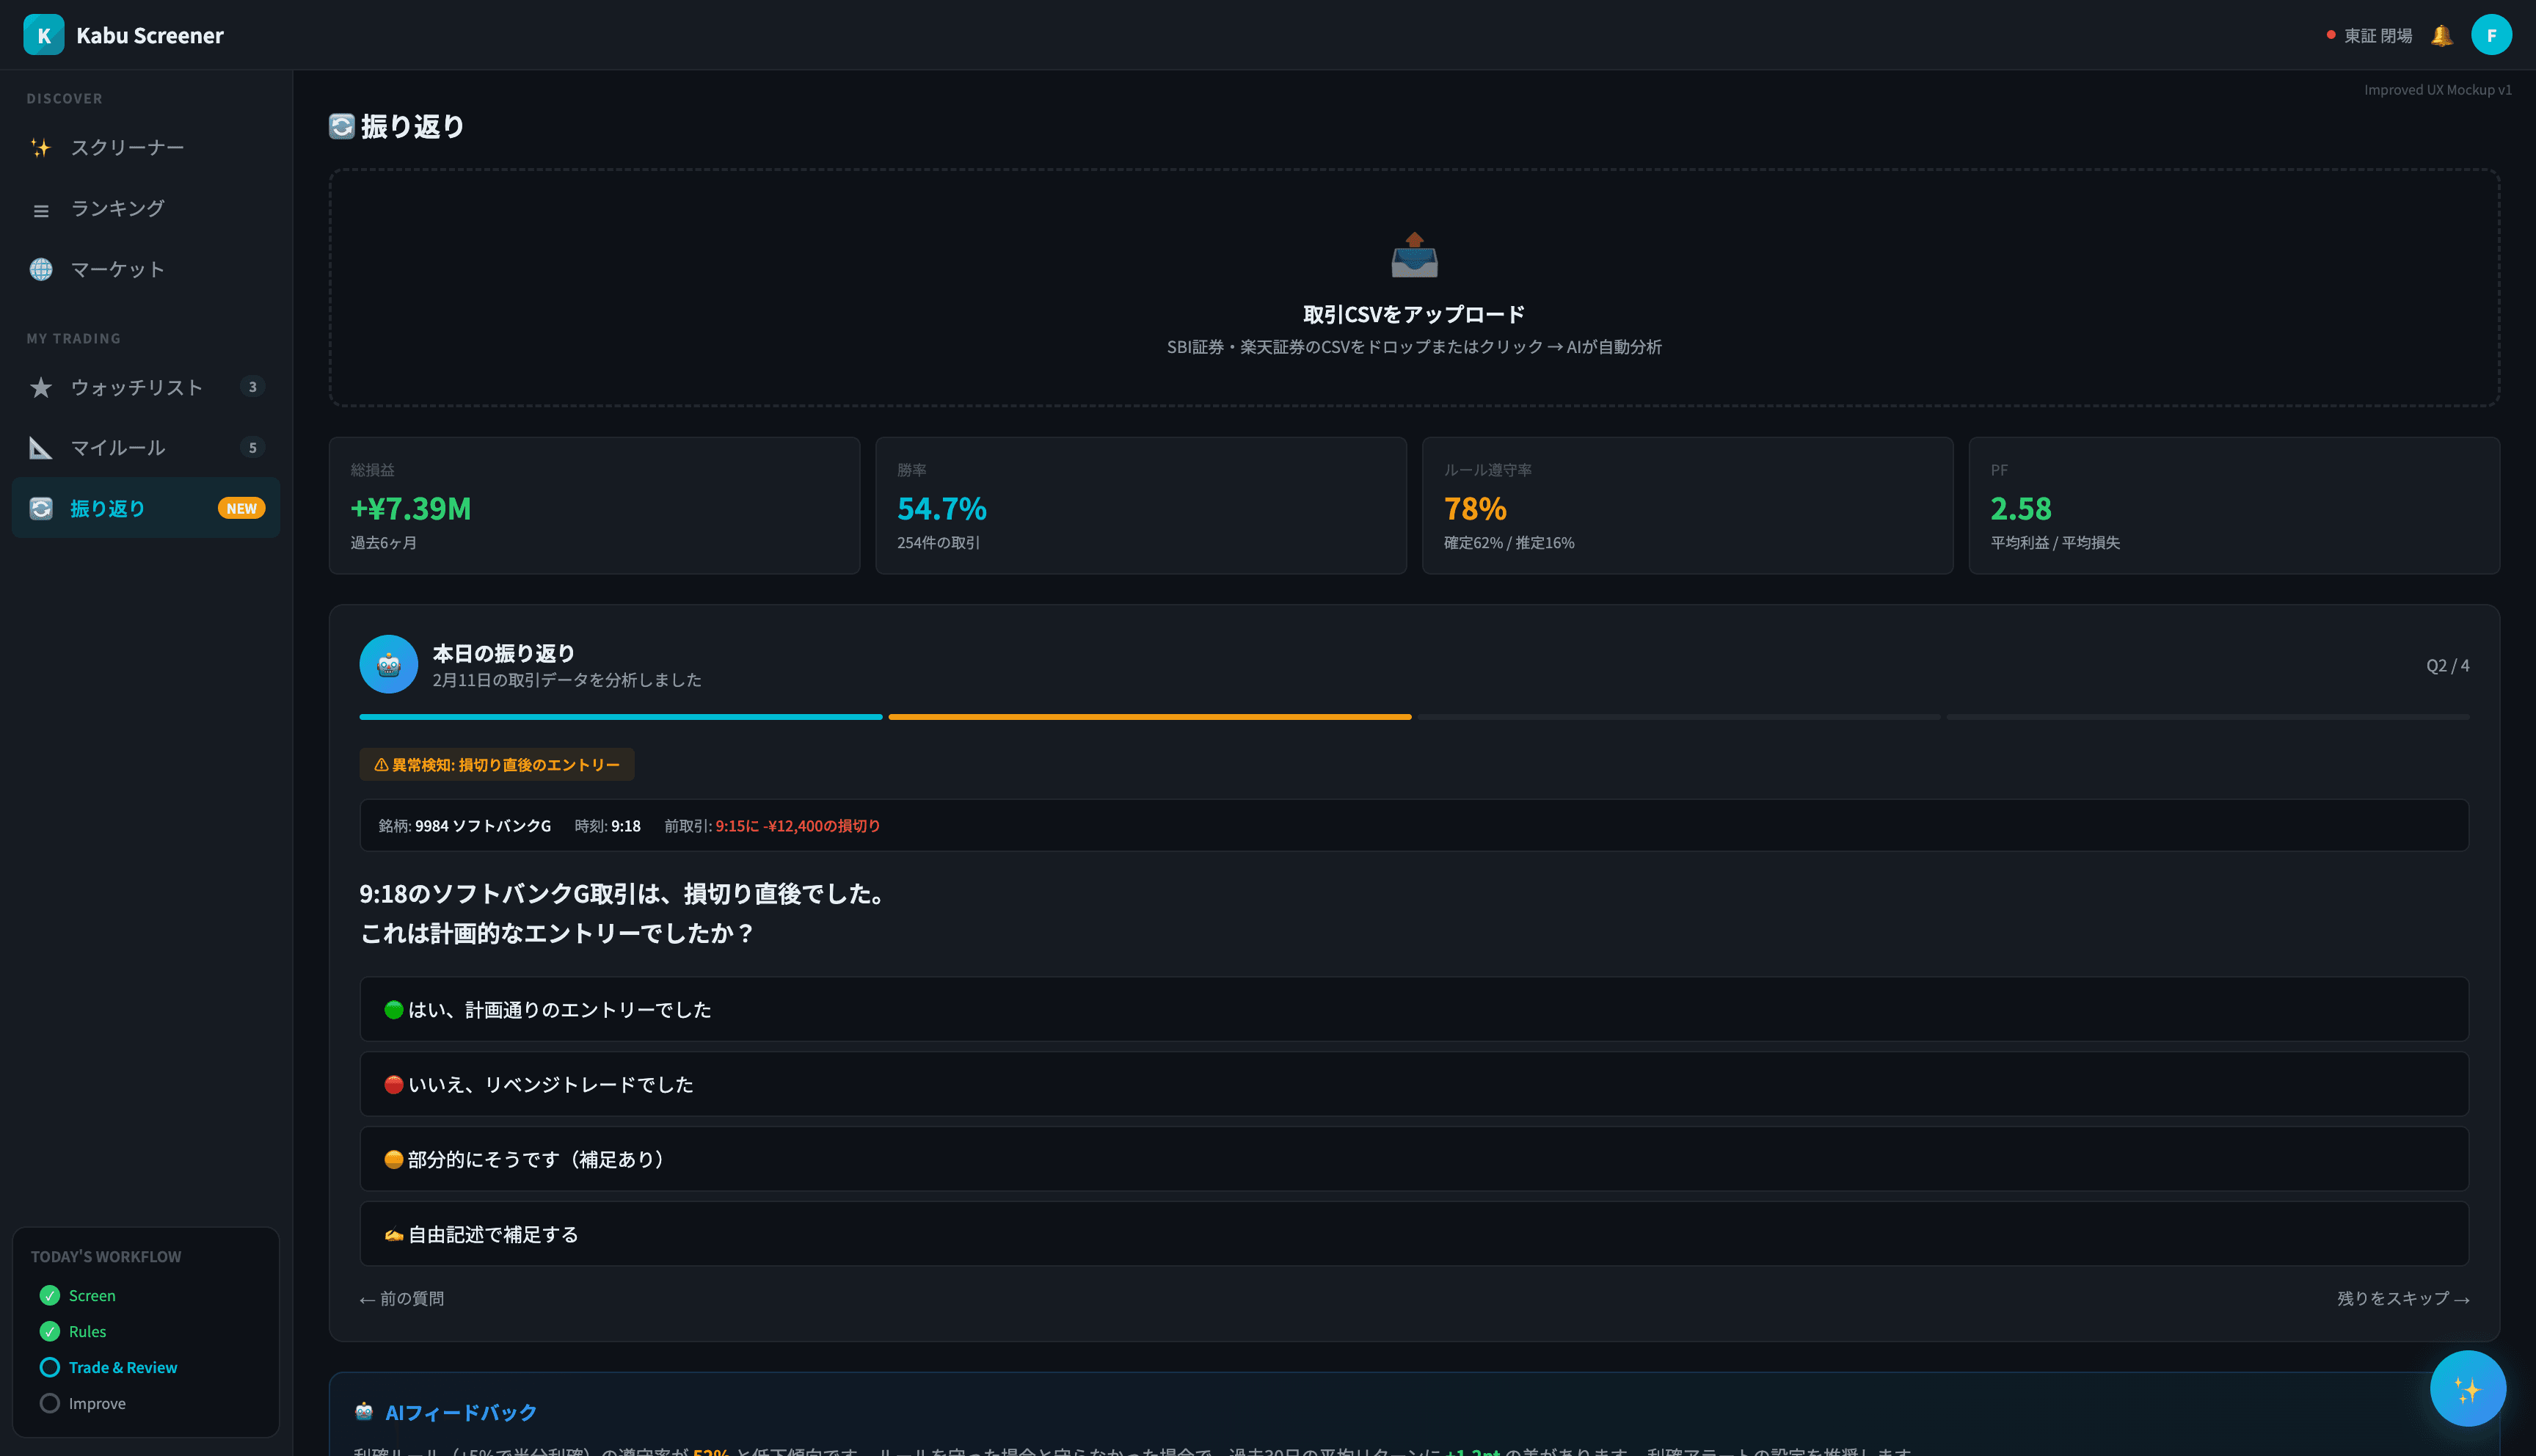The height and width of the screenshot is (1456, 2536).
Task: Open スクリーナー in the sidebar
Action: click(x=127, y=148)
